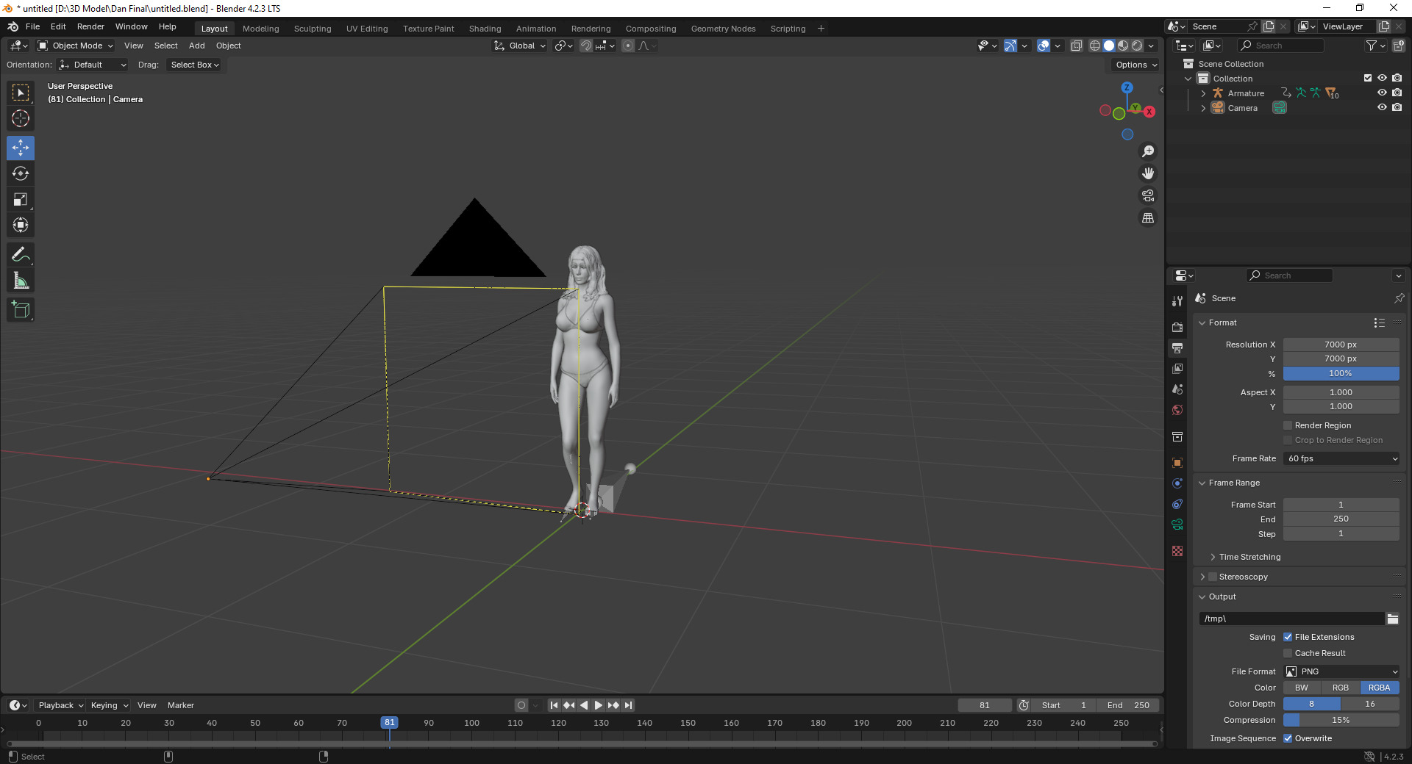Open the Texture properties tab
This screenshot has width=1412, height=764.
tap(1177, 551)
